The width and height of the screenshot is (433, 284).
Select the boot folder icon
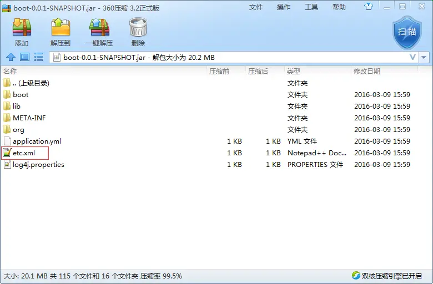pos(7,95)
